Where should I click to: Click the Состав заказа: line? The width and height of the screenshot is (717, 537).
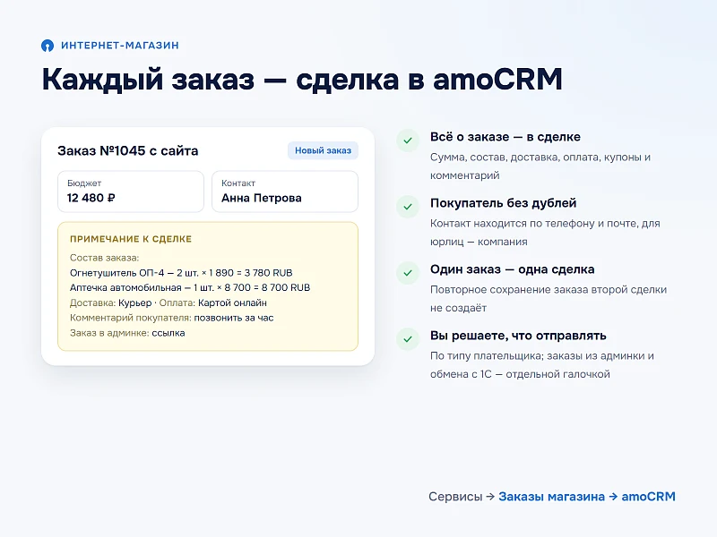(x=104, y=258)
